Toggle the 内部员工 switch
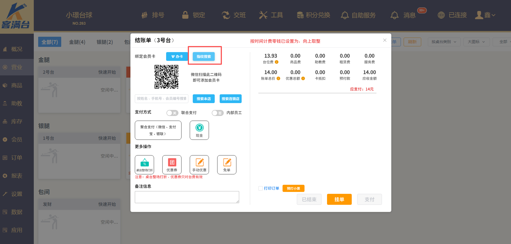Viewport: 511px width, 244px height. coord(217,113)
